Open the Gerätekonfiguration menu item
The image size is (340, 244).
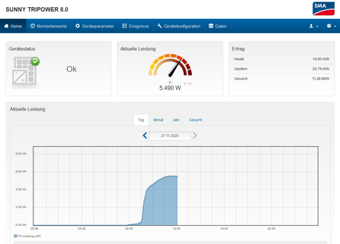[x=179, y=26]
